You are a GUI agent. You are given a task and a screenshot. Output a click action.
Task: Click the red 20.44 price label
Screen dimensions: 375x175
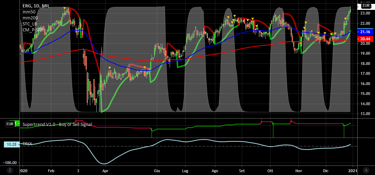tap(365, 38)
